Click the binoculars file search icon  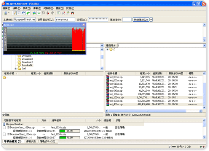(x=72, y=13)
